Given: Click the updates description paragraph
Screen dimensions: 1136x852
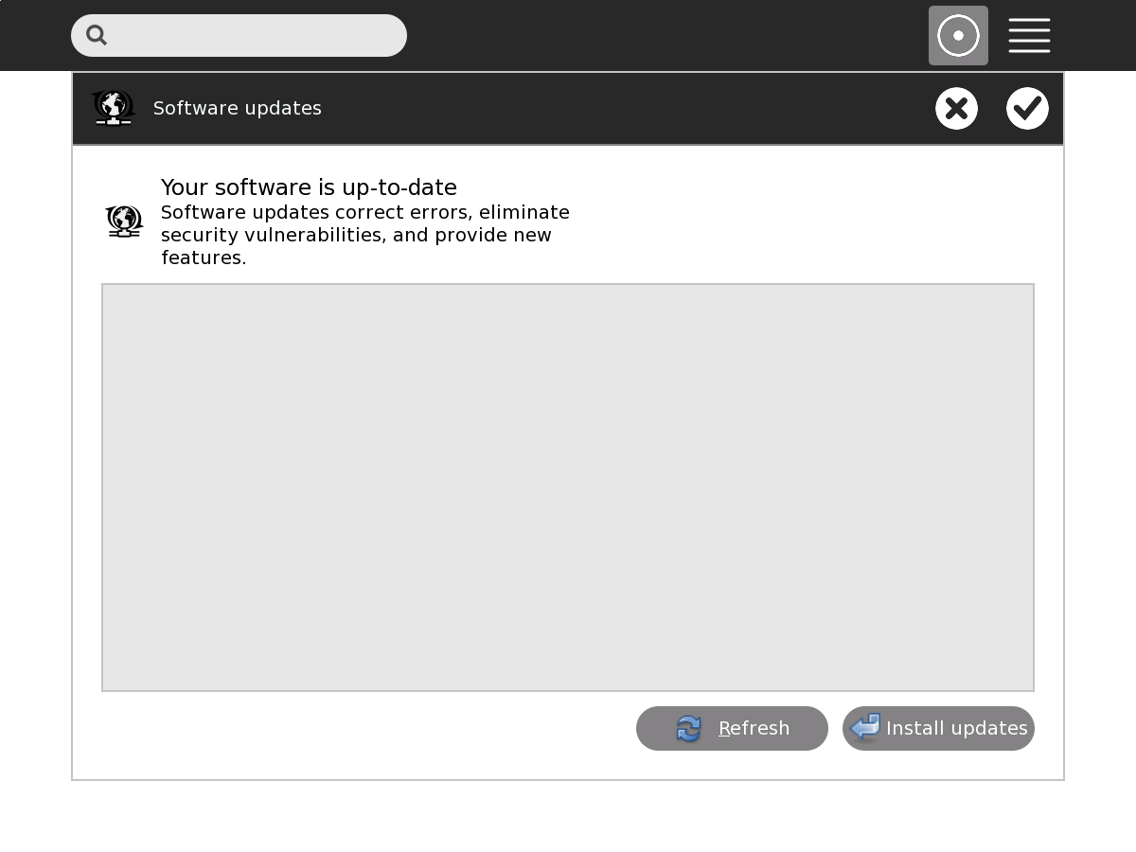Looking at the screenshot, I should (364, 235).
